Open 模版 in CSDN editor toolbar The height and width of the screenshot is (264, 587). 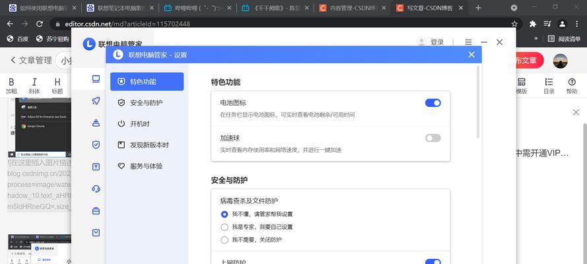point(522,86)
